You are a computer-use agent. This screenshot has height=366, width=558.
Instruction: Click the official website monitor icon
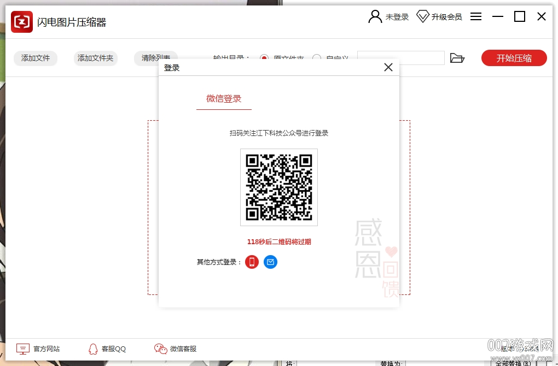click(23, 349)
